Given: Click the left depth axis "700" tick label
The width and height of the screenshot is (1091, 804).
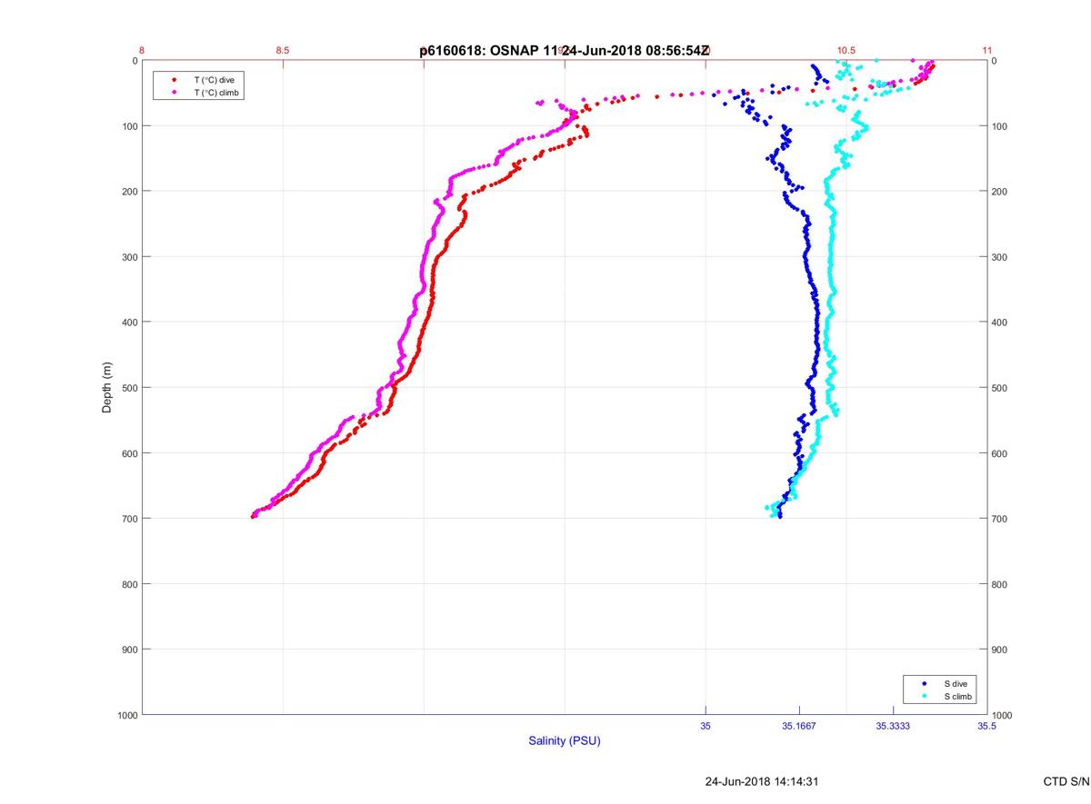Looking at the screenshot, I should coord(129,519).
